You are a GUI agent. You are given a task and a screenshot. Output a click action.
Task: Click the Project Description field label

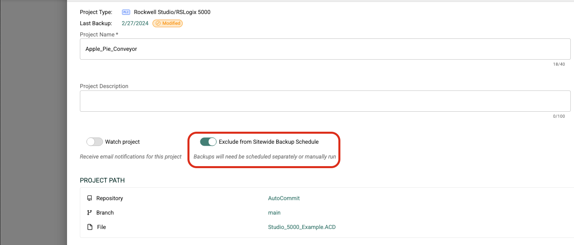coord(104,86)
